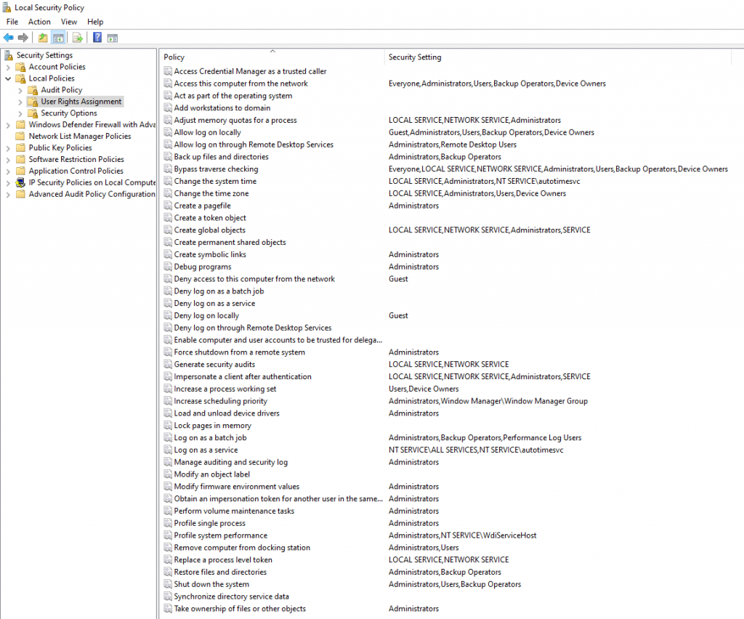Click the Back navigation arrow in the toolbar
The width and height of the screenshot is (744, 619).
pyautogui.click(x=8, y=37)
